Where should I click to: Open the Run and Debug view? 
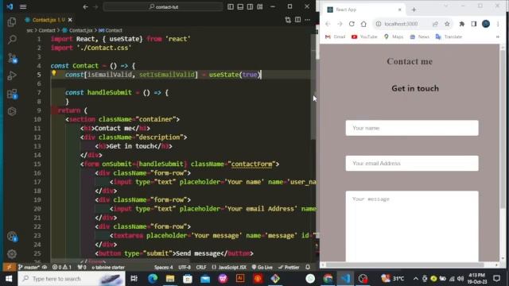[x=12, y=75]
